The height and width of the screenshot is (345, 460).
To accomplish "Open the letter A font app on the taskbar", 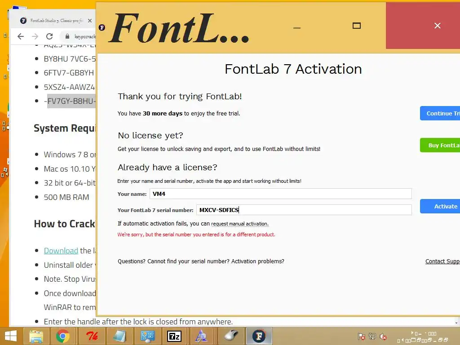I will tap(201, 336).
